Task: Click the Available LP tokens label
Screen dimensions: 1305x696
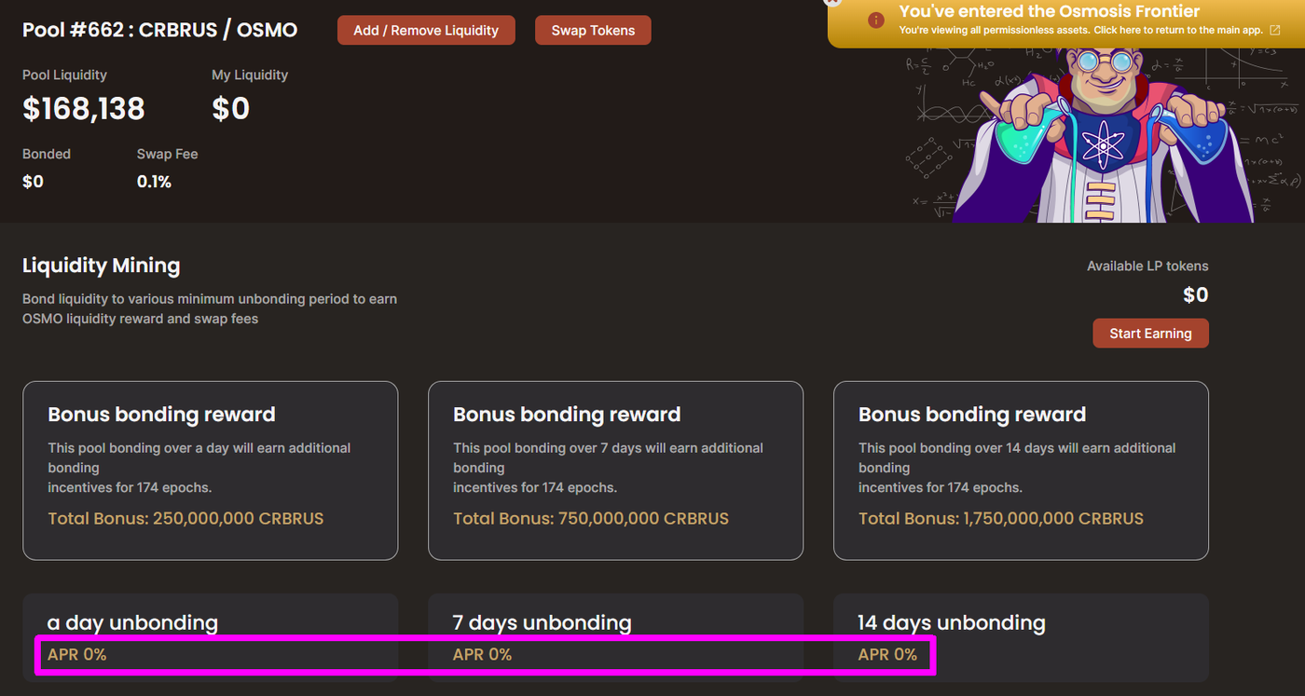Action: tap(1147, 266)
